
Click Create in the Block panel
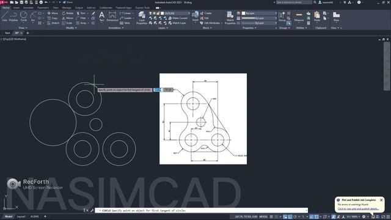206,13
